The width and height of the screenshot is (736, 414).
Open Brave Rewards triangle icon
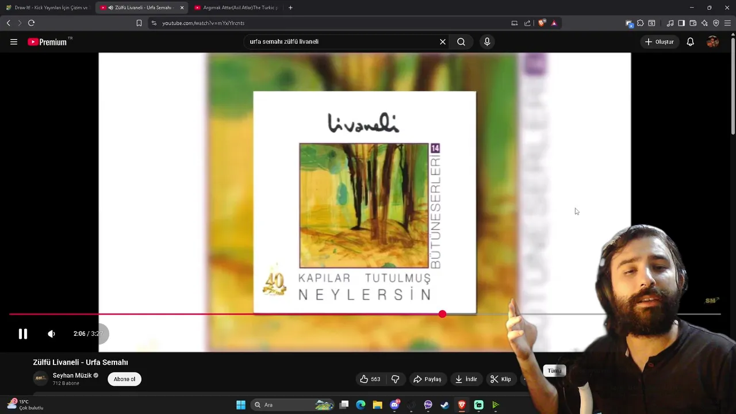pyautogui.click(x=554, y=23)
